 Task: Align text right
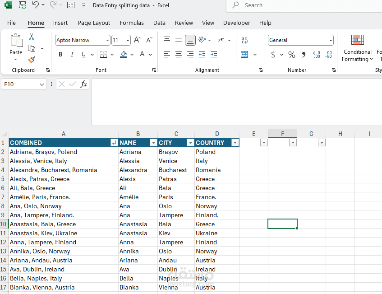190,54
